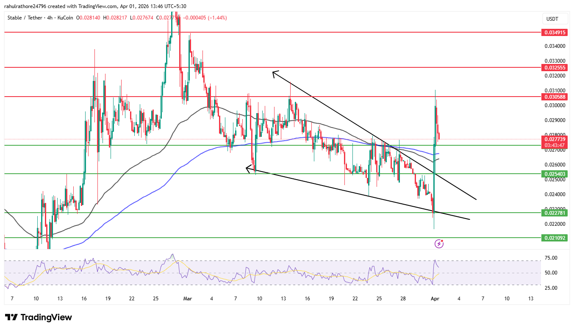Click the change percentage (-1.44%) in the legend
The width and height of the screenshot is (574, 330).
(217, 18)
